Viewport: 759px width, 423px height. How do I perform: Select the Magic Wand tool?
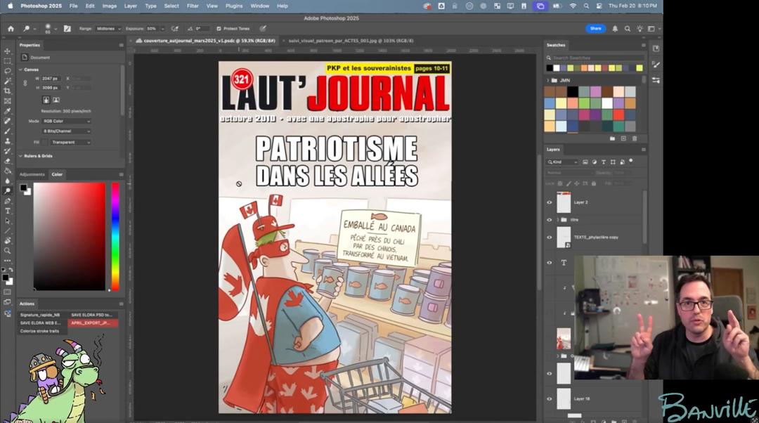[x=7, y=81]
